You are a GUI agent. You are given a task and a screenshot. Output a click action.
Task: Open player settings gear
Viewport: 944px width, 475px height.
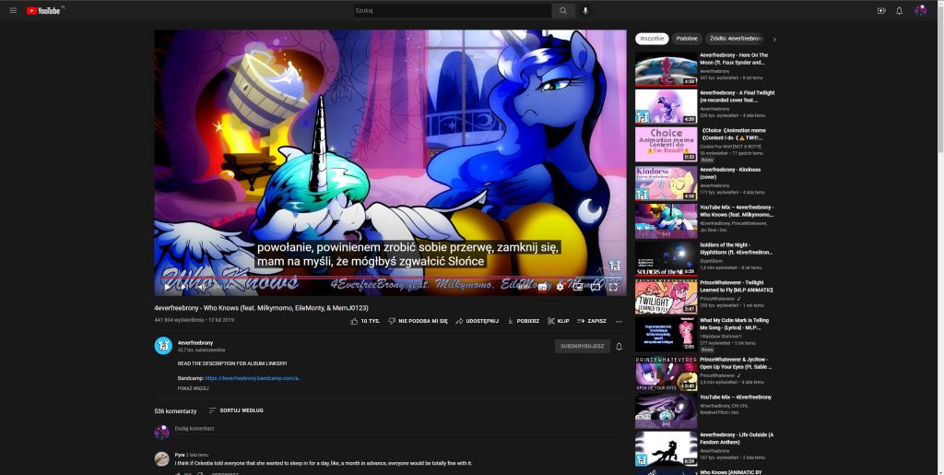[x=560, y=287]
